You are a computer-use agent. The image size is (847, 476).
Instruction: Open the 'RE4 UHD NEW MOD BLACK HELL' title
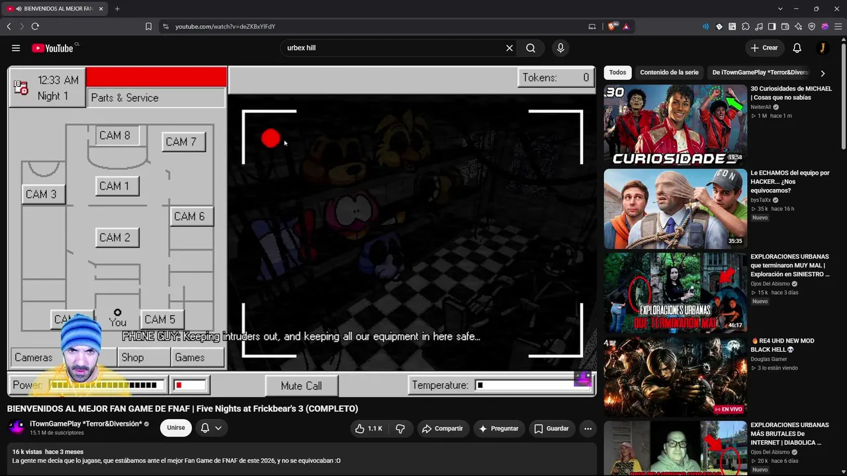coord(782,345)
